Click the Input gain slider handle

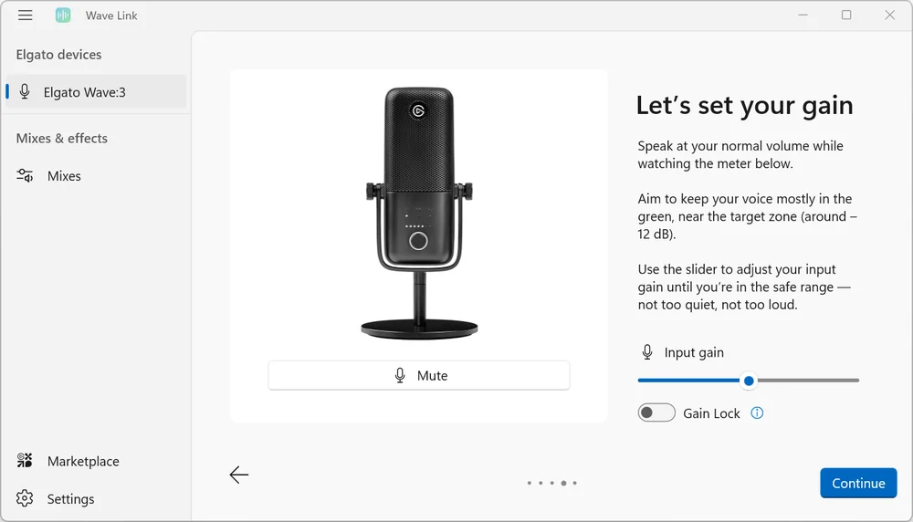pos(749,381)
